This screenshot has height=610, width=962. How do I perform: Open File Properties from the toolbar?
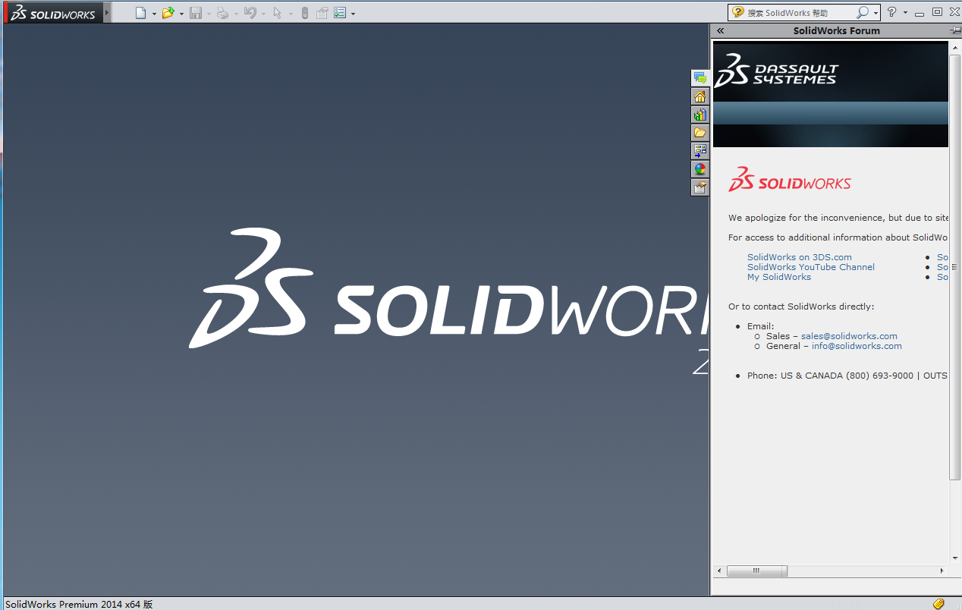[322, 13]
